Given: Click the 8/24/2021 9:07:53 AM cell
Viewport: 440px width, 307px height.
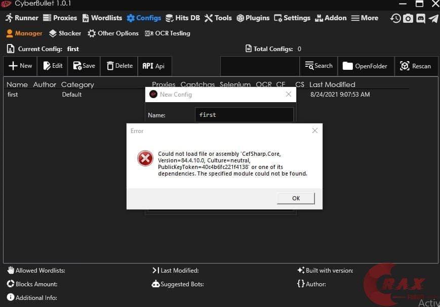Looking at the screenshot, I should coord(340,95).
